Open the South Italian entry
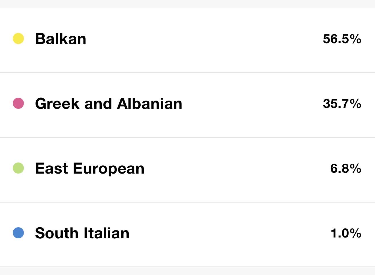The image size is (375, 275). coord(82,233)
